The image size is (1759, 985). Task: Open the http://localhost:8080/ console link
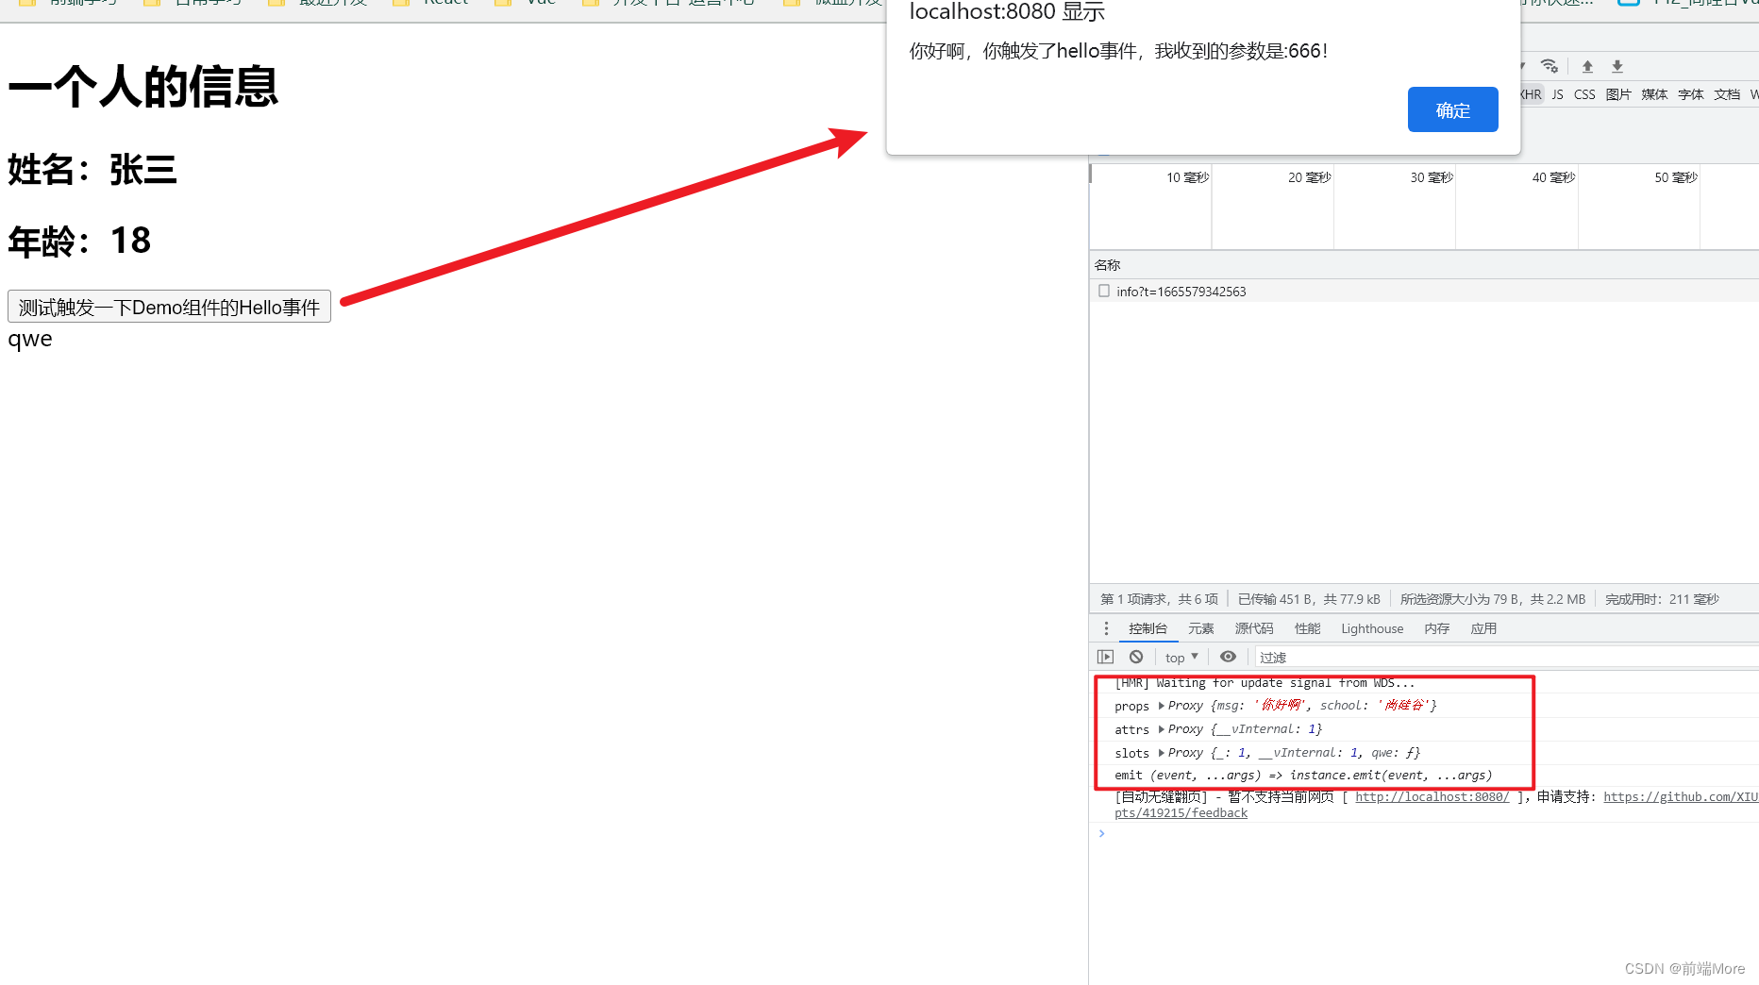[x=1432, y=797]
